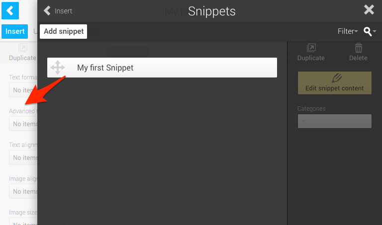Click the Delete trash can icon
This screenshot has height=225, width=382.
[x=358, y=52]
